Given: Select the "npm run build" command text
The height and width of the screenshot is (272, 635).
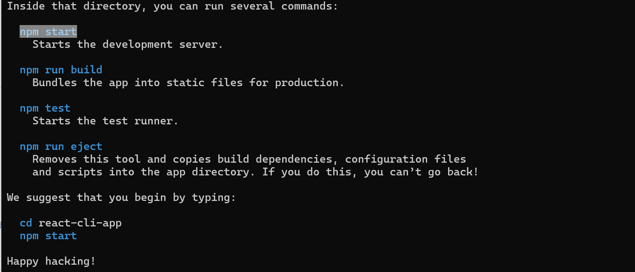Looking at the screenshot, I should [x=61, y=70].
